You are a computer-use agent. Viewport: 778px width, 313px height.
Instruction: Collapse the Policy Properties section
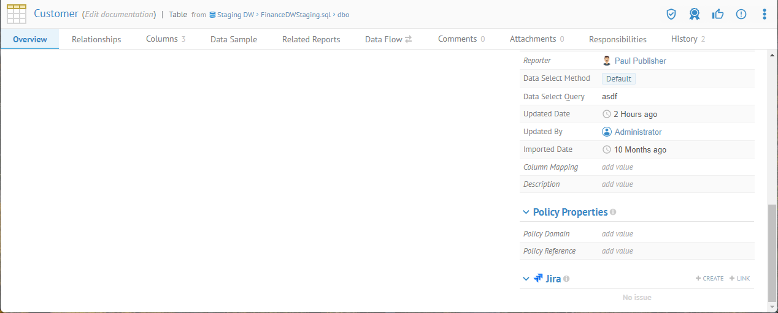(x=526, y=212)
